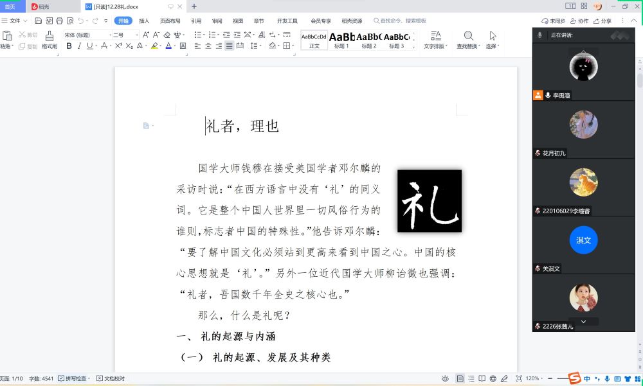Open the 插入 ribbon tab
Screen dimensions: 643x386
[144, 21]
